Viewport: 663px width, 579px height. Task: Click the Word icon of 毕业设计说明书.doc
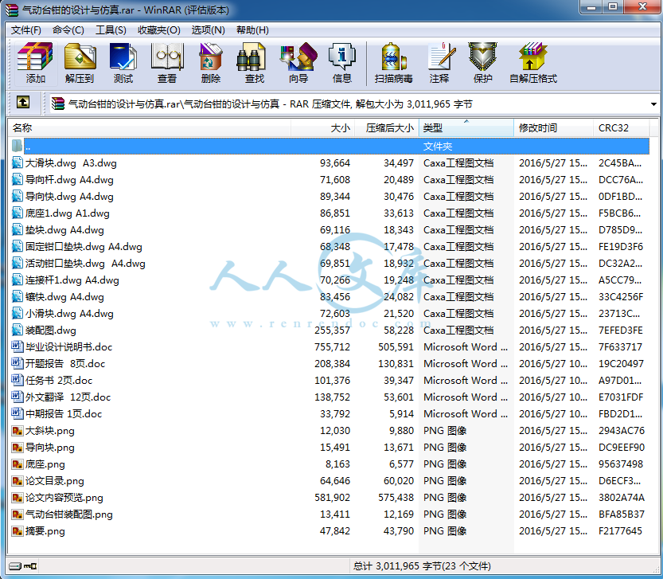coord(18,346)
